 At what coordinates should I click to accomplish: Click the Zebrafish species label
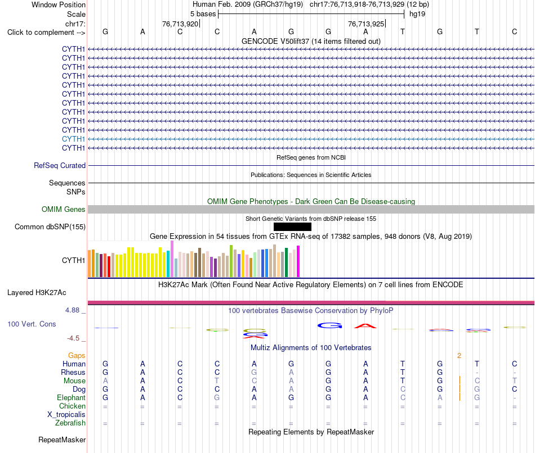70,423
